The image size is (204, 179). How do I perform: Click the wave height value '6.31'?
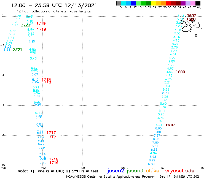click(7, 50)
